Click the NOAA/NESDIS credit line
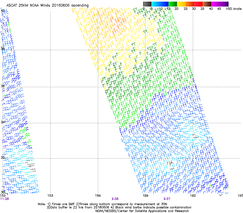 pyautogui.click(x=142, y=211)
